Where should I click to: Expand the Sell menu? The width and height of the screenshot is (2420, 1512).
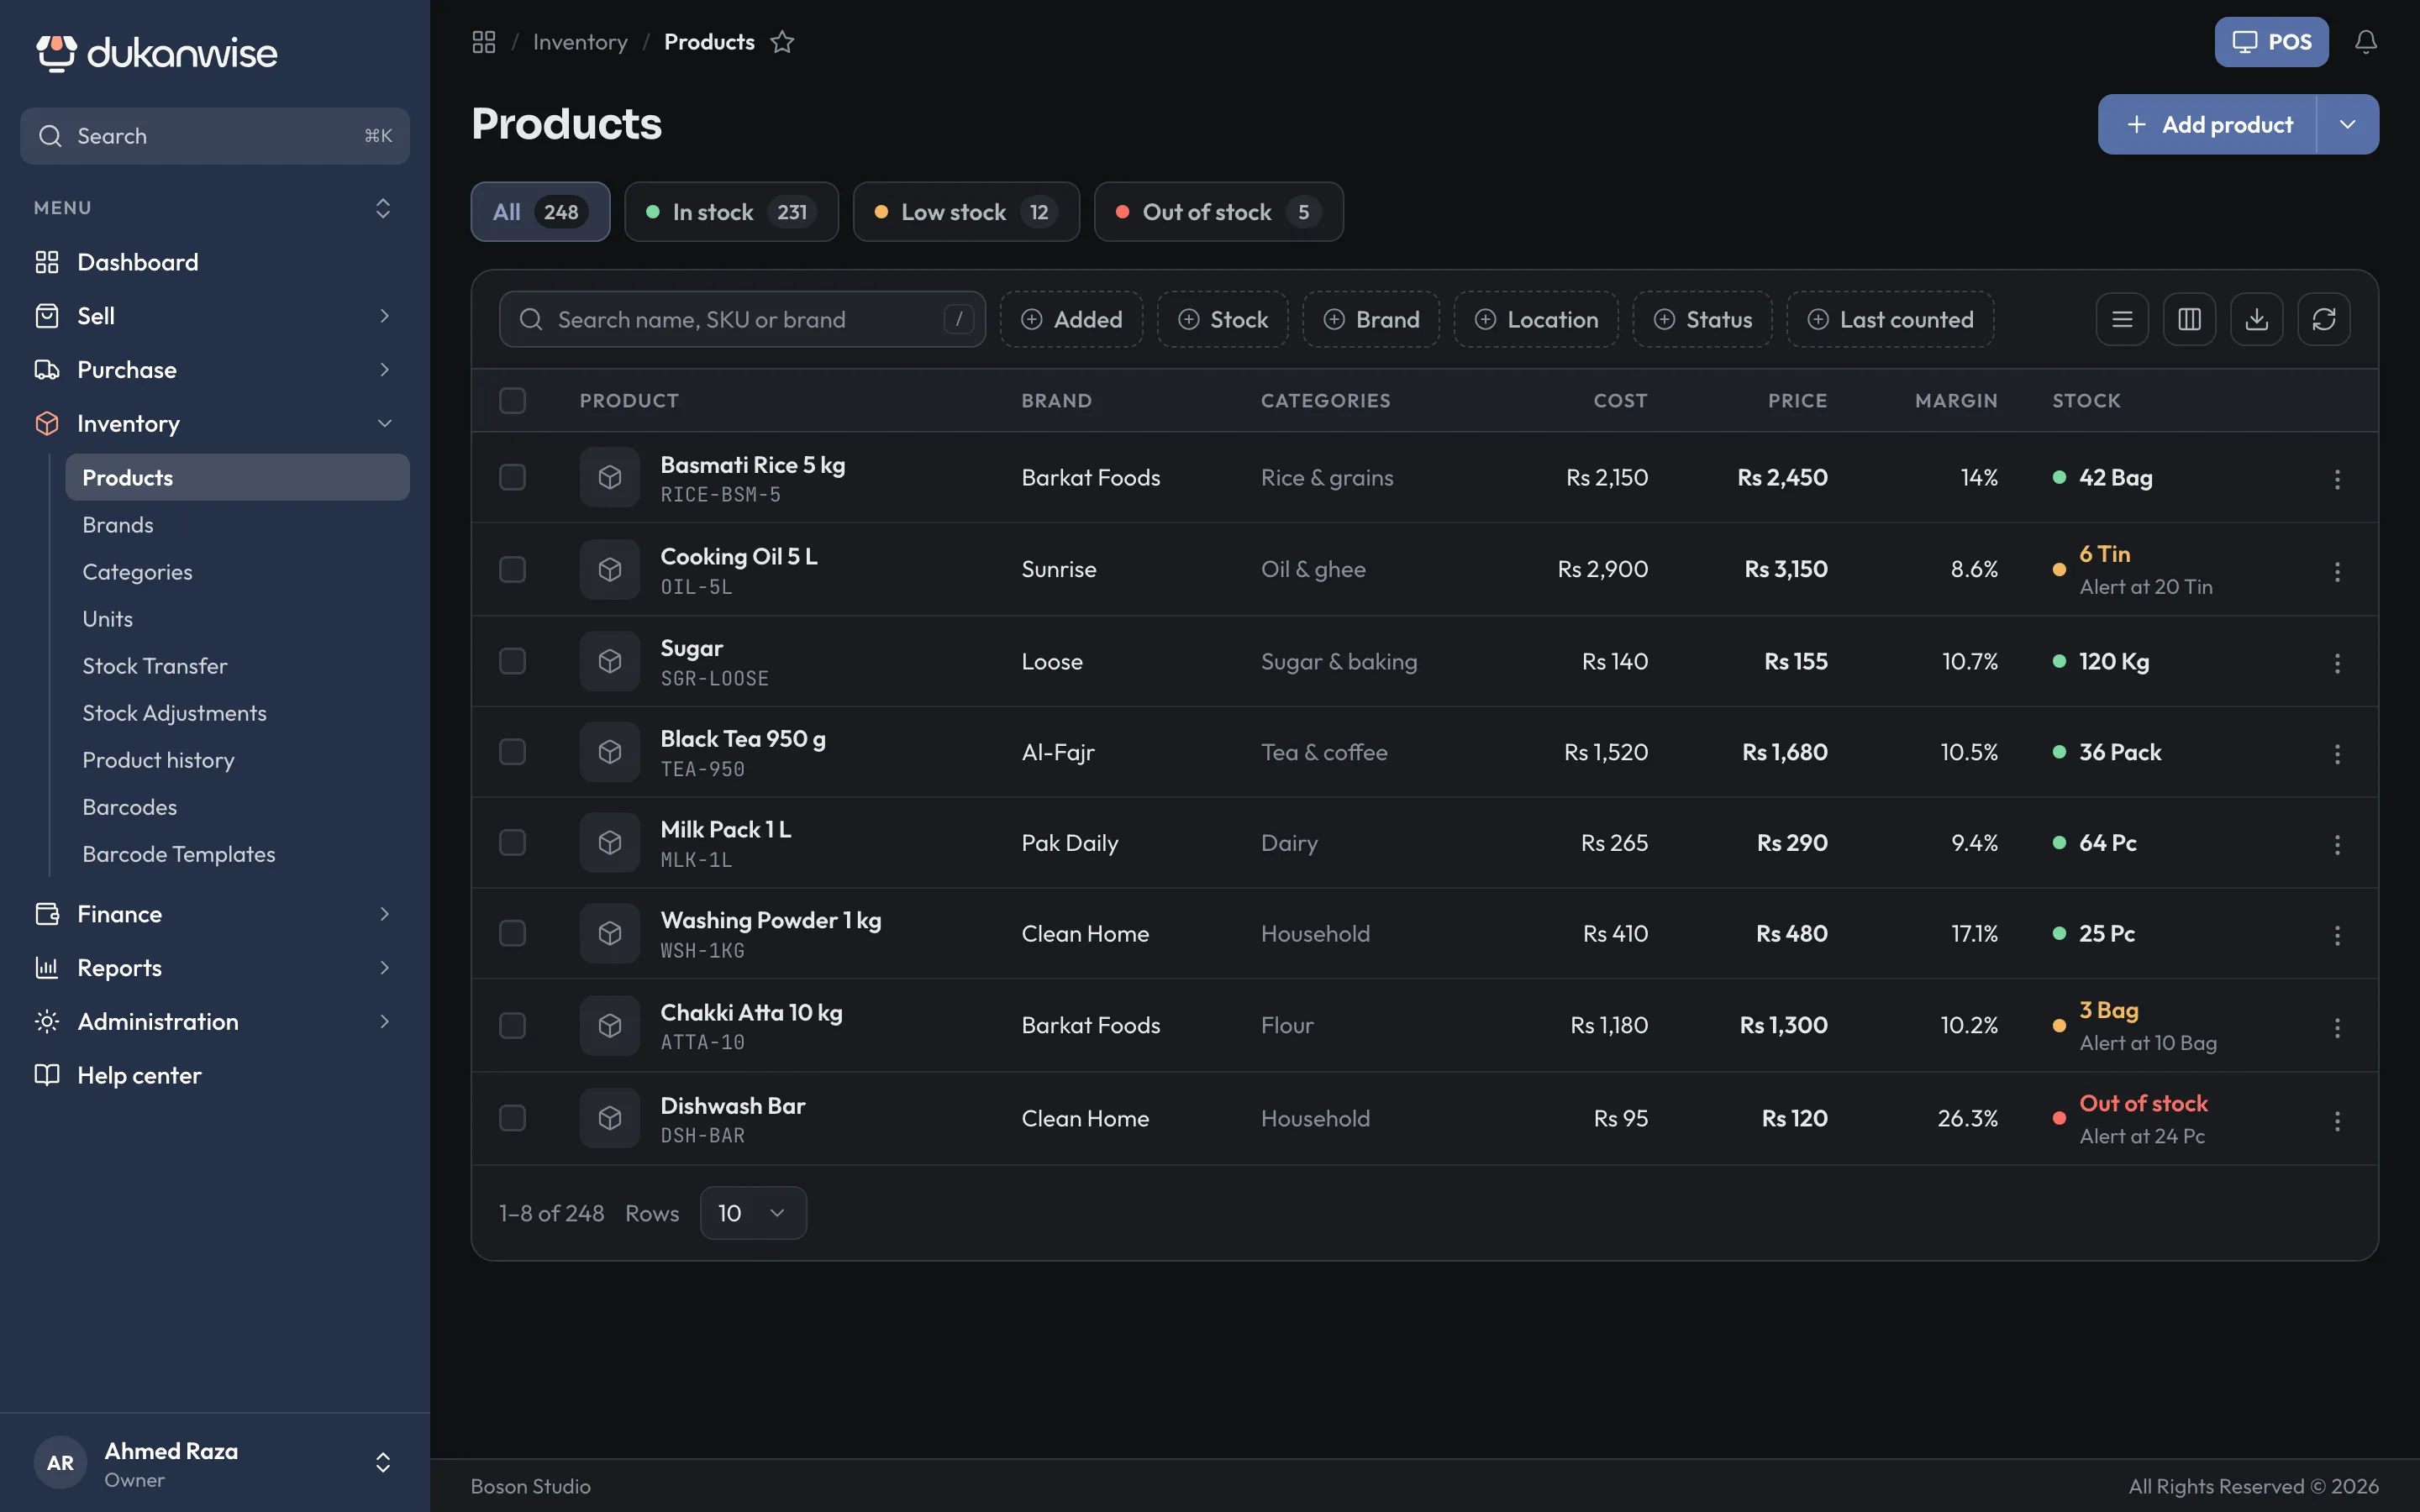click(215, 316)
